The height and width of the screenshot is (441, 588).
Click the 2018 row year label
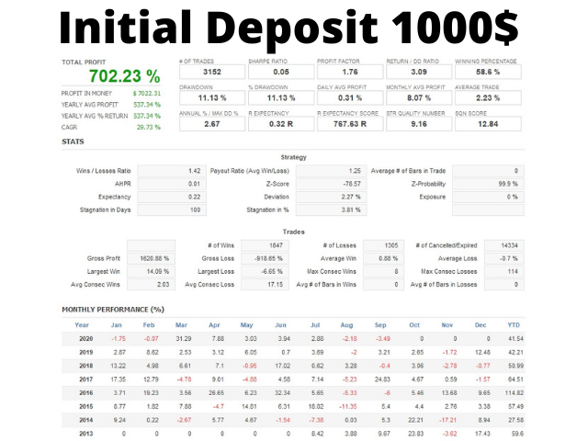coord(85,366)
